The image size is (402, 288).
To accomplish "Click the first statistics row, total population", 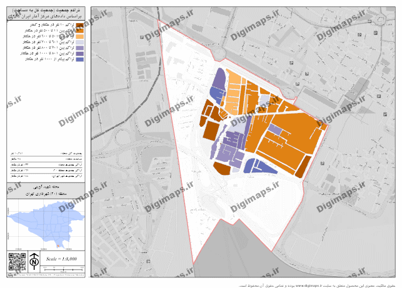I will point(46,153).
